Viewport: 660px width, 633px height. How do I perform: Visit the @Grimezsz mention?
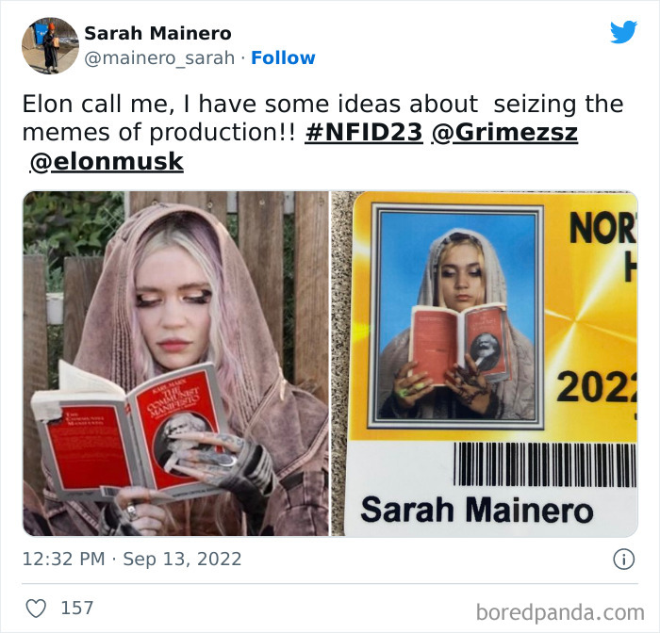(x=504, y=133)
